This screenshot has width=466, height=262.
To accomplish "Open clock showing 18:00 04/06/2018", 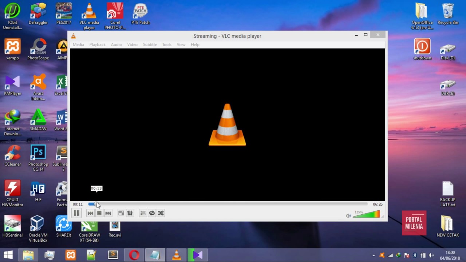I will (x=450, y=255).
